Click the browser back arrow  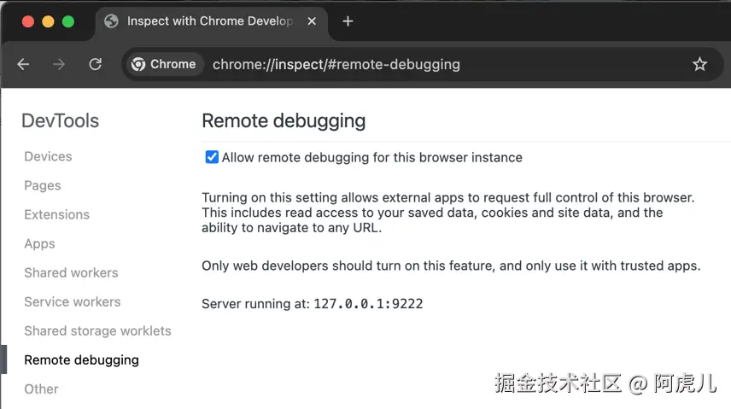tap(23, 64)
